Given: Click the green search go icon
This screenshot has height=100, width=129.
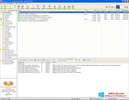Looking at the screenshot, I should coord(127,7).
